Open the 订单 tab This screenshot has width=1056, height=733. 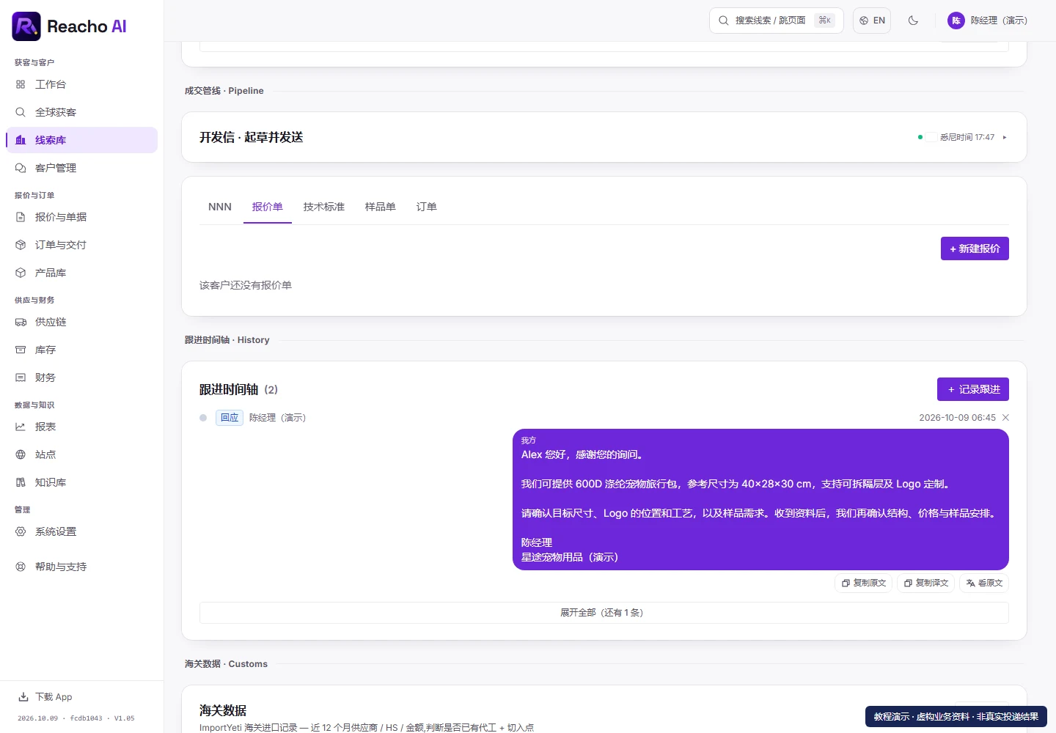click(x=427, y=207)
